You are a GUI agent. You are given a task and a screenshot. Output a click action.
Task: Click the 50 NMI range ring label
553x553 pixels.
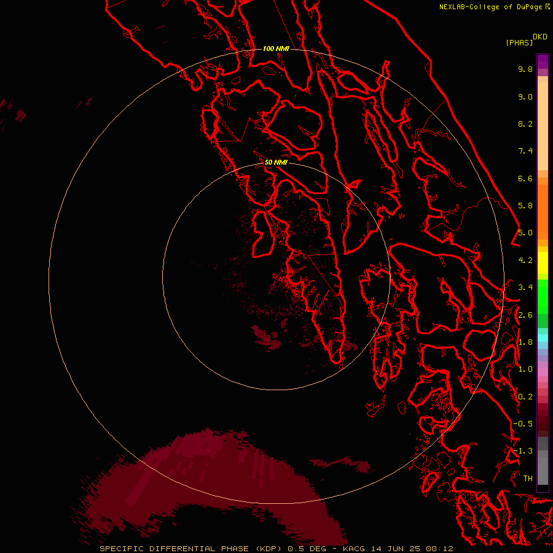276,162
